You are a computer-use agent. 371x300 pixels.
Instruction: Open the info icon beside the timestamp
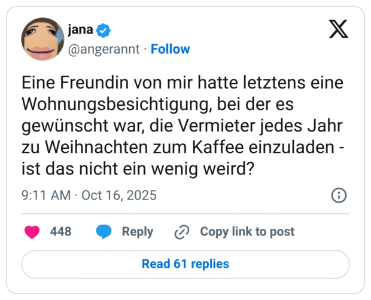point(339,195)
